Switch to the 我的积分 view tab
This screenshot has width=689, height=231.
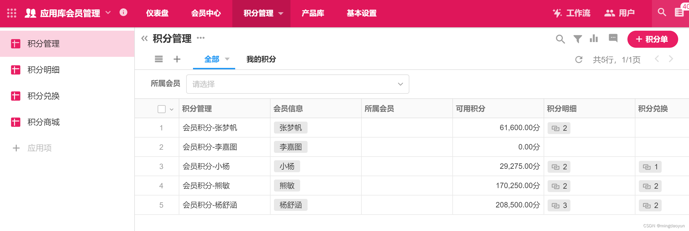[261, 59]
